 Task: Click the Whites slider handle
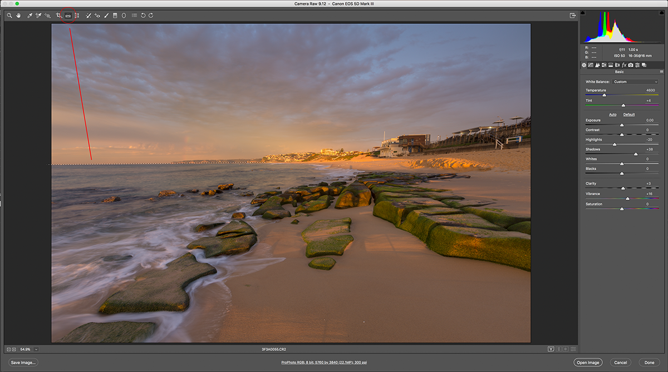point(622,163)
